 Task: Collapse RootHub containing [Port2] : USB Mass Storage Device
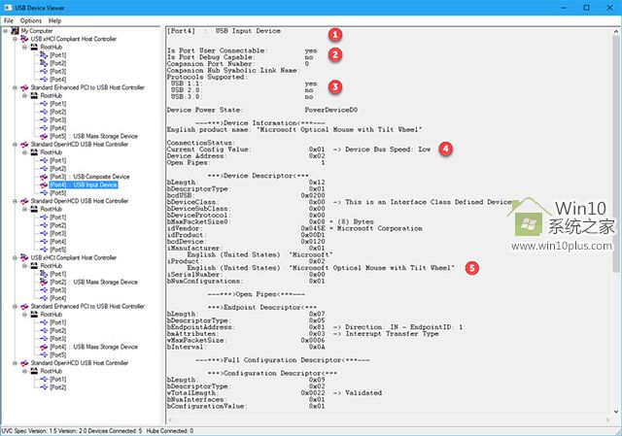coord(24,265)
